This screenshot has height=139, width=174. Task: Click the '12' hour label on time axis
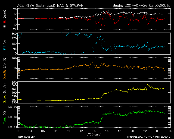(81, 131)
